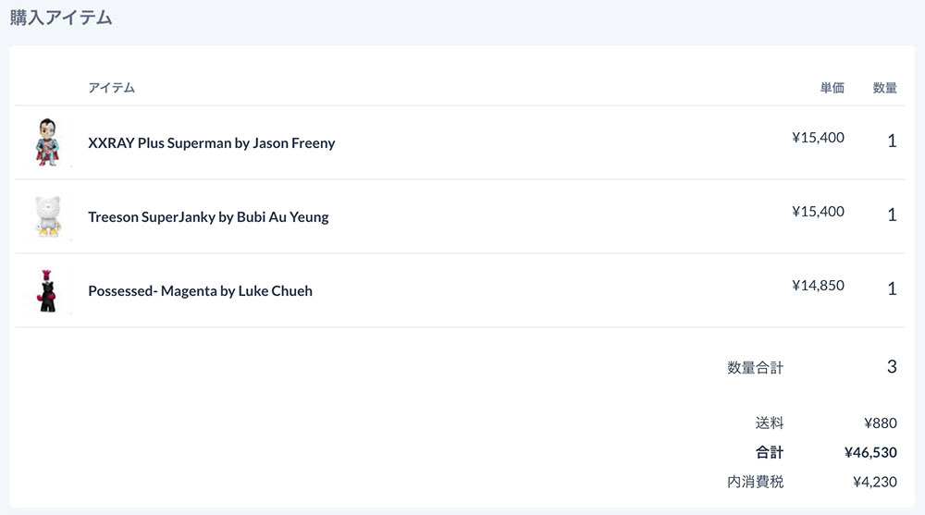
Task: Click the XXRAY Plus Superman product thumbnail
Action: pyautogui.click(x=47, y=142)
